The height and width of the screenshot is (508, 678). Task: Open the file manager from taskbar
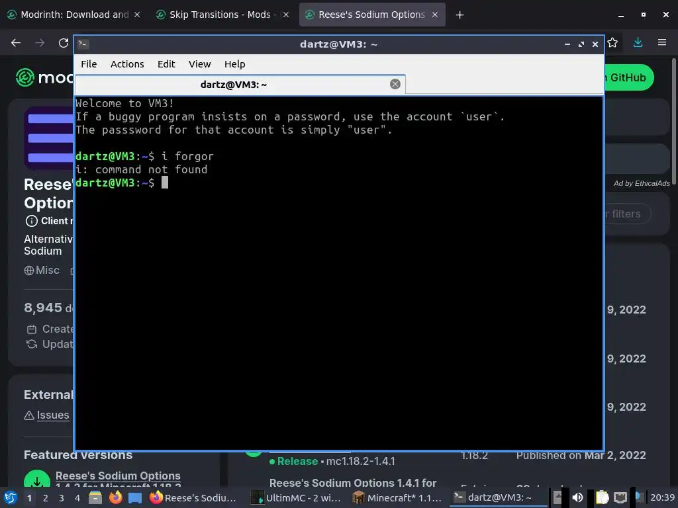coord(95,497)
